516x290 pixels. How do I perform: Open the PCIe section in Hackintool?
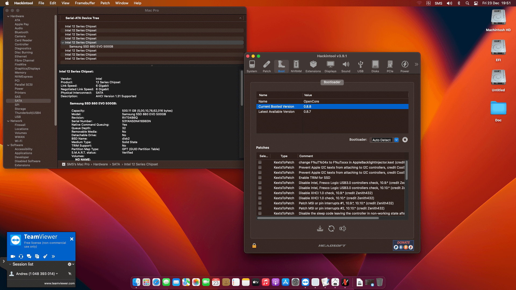[x=390, y=67]
